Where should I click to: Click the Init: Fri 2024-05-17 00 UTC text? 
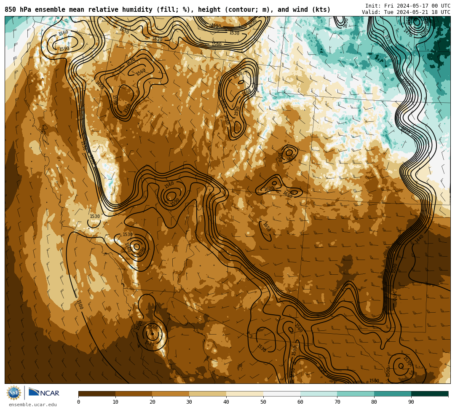pos(408,5)
